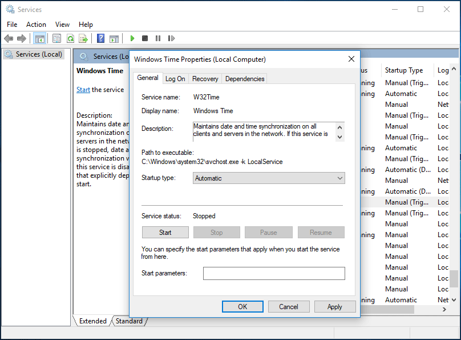This screenshot has height=340, width=461.
Task: Close the Windows Time Properties dialog
Action: 351,59
